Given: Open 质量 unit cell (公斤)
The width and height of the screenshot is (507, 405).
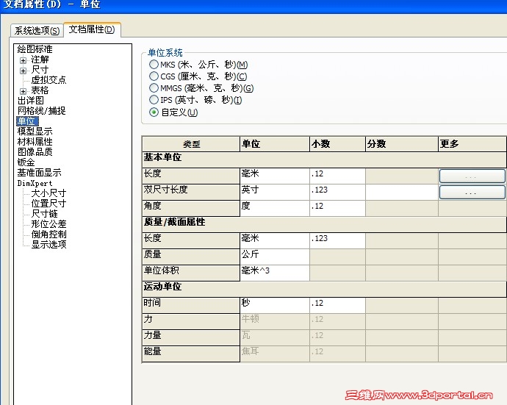Looking at the screenshot, I should pyautogui.click(x=275, y=257).
